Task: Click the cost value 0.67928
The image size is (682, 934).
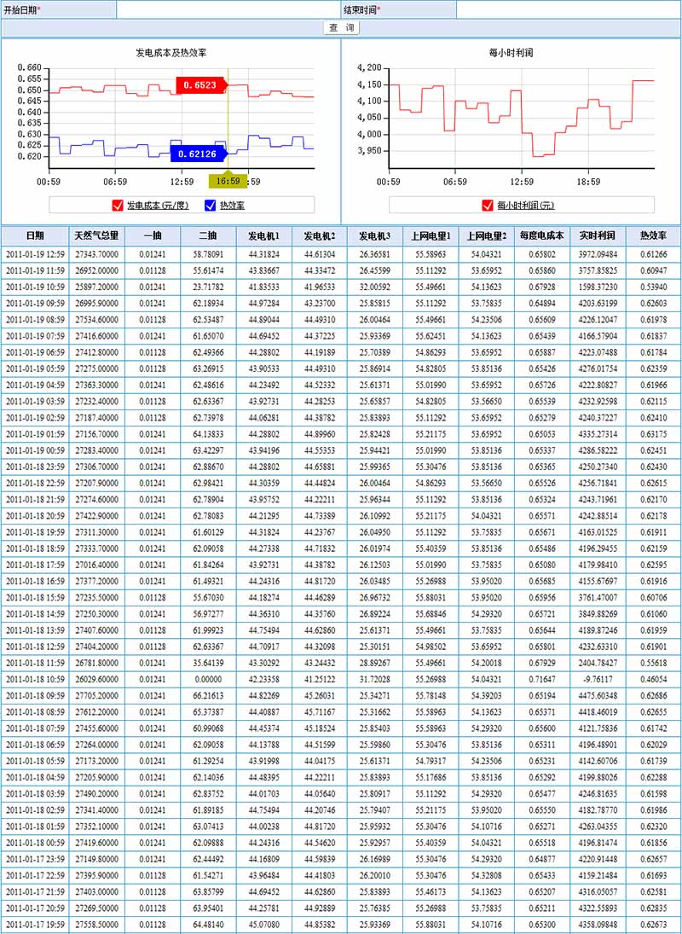Action: click(x=542, y=287)
